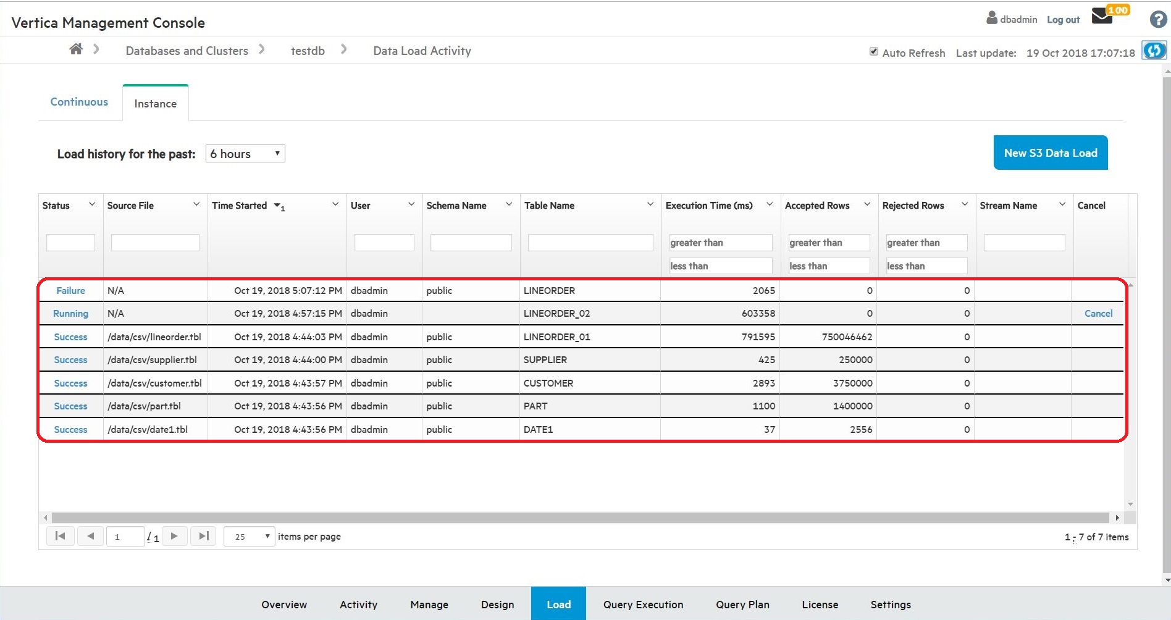Image resolution: width=1171 pixels, height=620 pixels.
Task: Click the New S3 Data Load button
Action: tap(1050, 153)
